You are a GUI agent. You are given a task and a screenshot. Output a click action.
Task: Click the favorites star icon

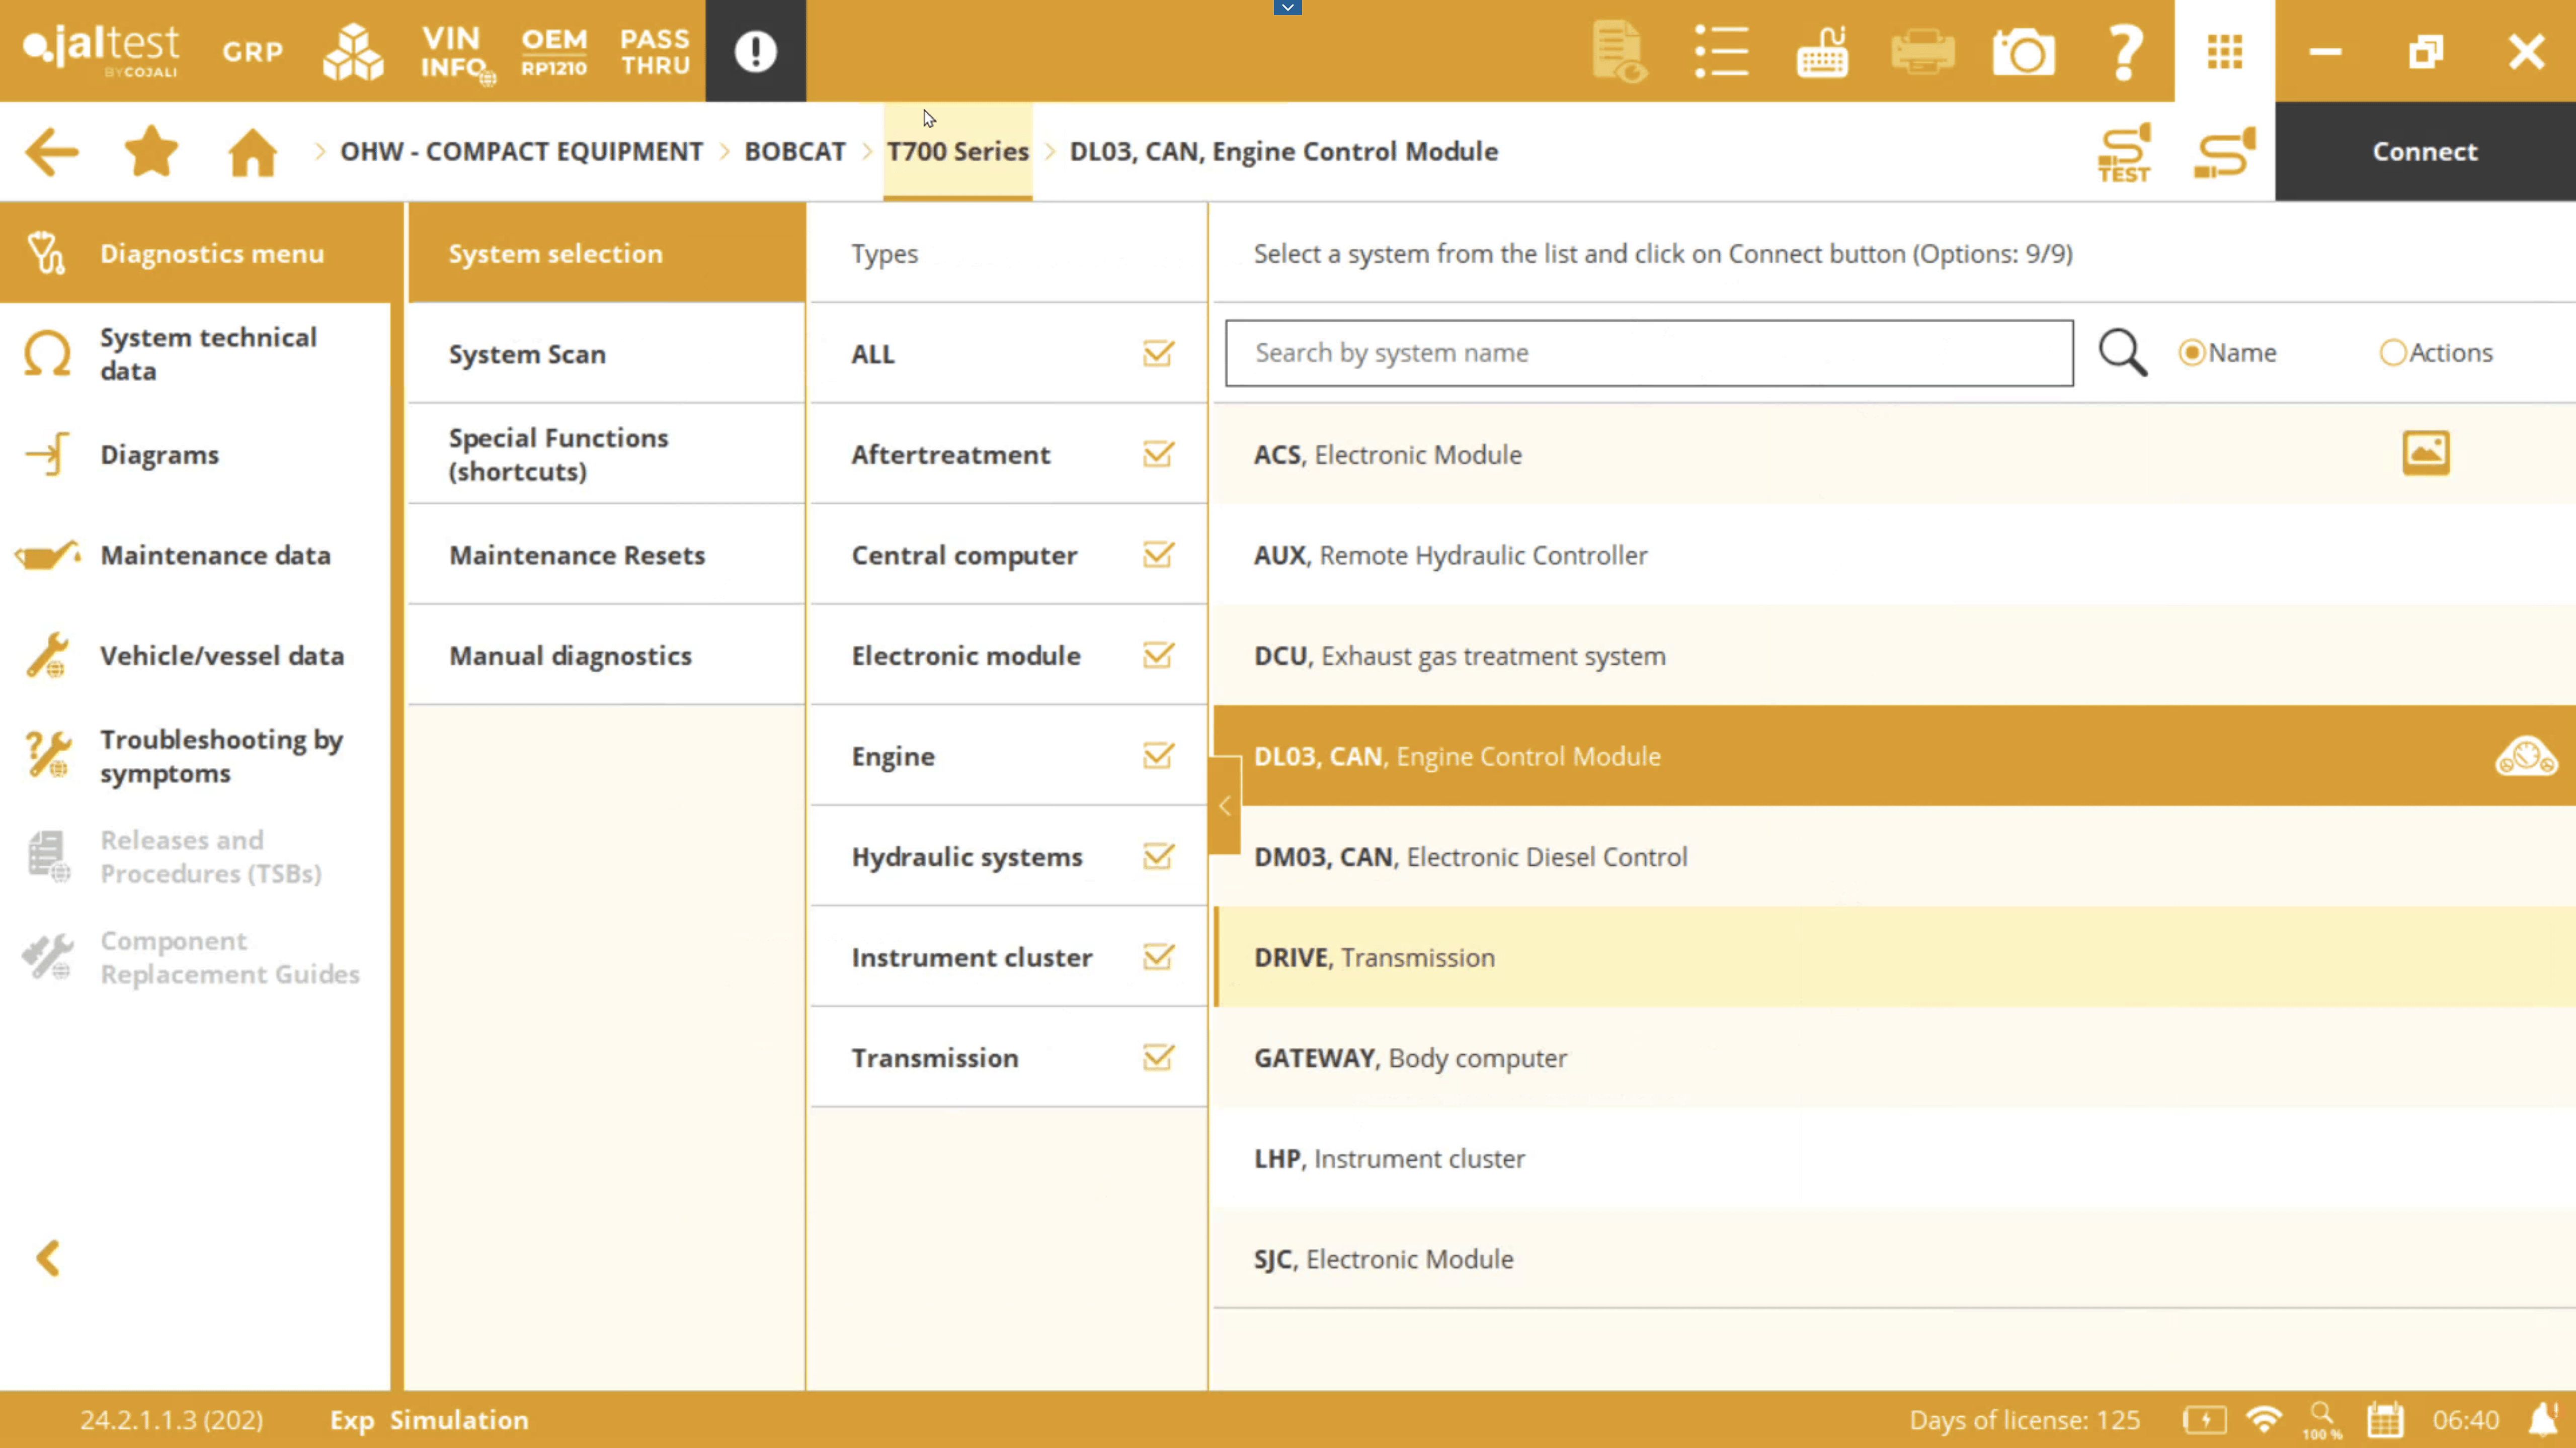[x=151, y=152]
